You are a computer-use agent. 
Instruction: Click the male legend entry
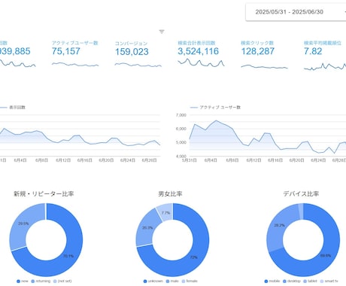172,281
